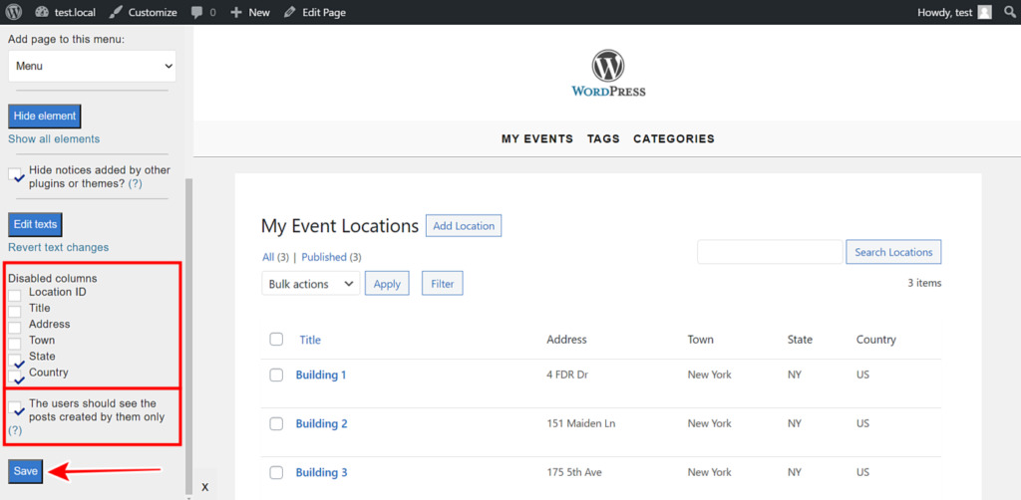Select the Building 1 row checkbox

click(x=276, y=375)
